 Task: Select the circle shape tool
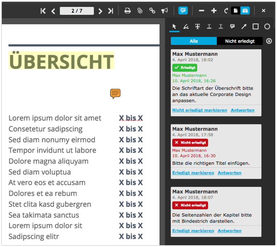[267, 26]
